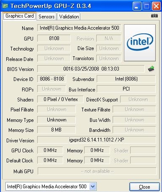Click the Memory Type field Unknown
Screen dimensions: 162x192
click(x=57, y=120)
